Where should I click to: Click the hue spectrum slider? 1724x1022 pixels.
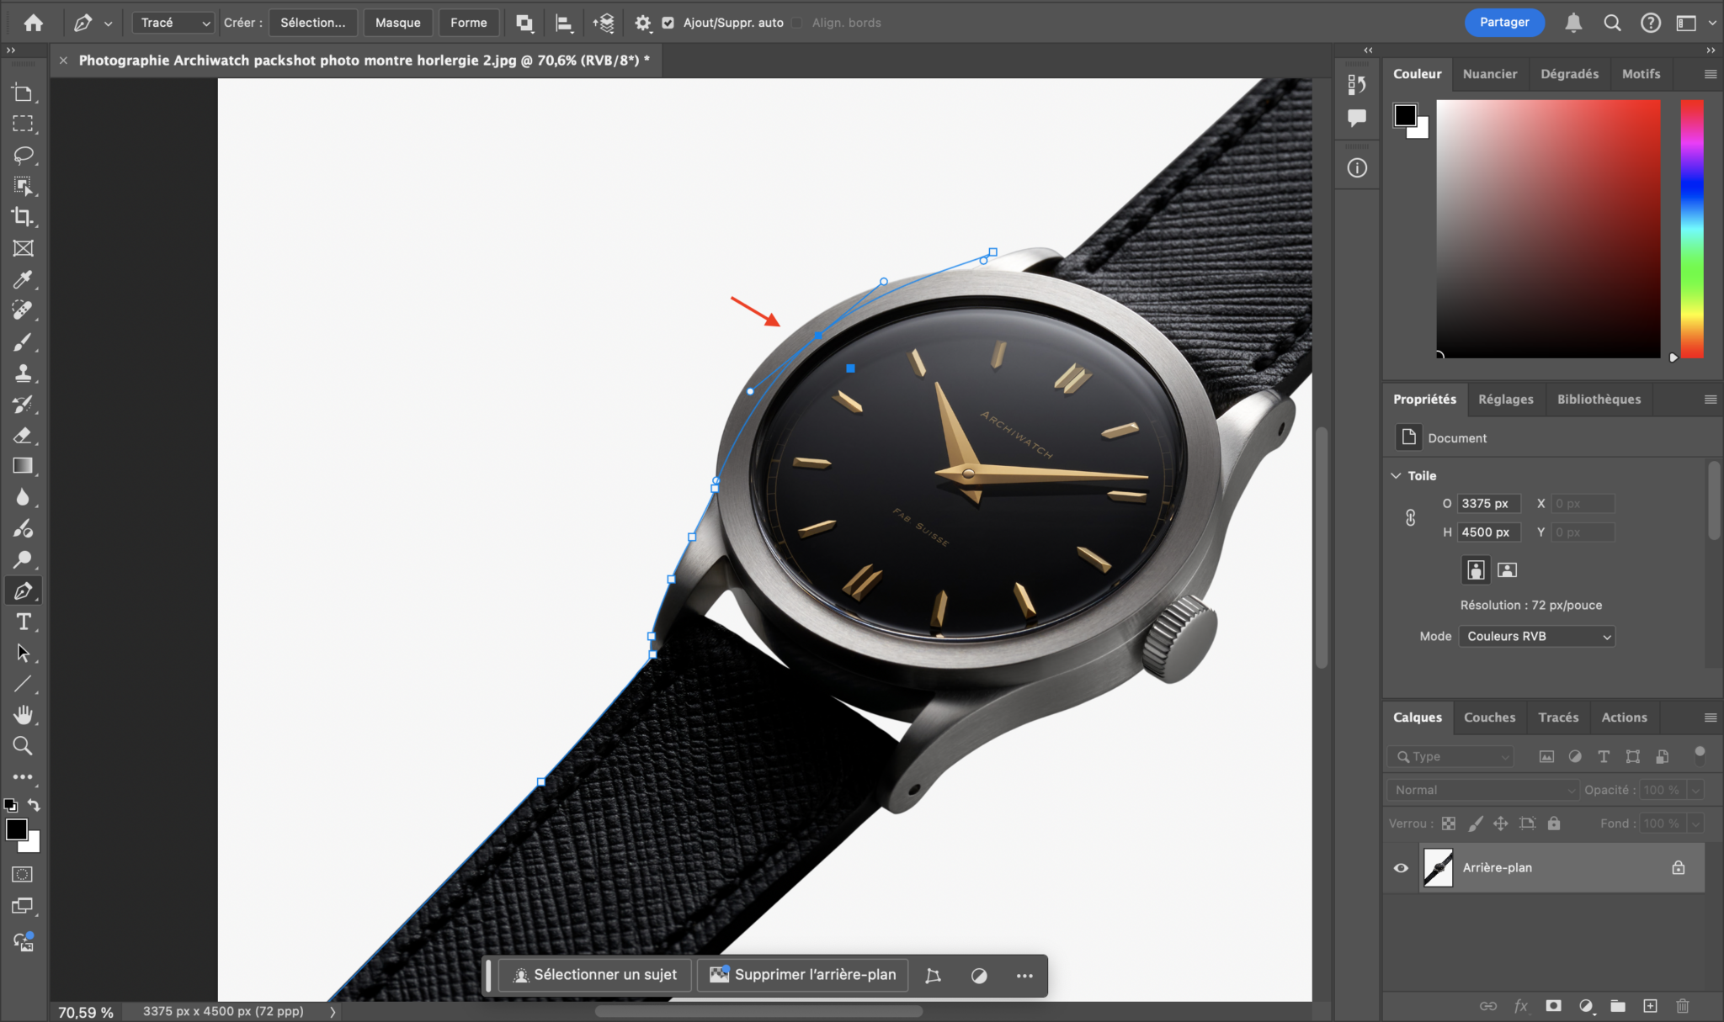pyautogui.click(x=1692, y=229)
